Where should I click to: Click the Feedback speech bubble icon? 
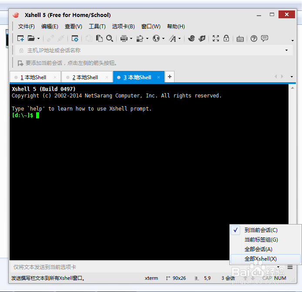point(265,38)
